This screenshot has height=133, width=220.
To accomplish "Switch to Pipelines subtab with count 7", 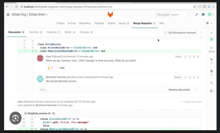I will pyautogui.click(x=54, y=32).
